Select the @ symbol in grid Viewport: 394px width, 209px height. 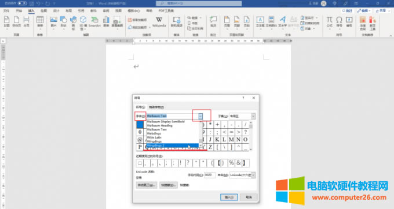pyautogui.click(x=140, y=140)
